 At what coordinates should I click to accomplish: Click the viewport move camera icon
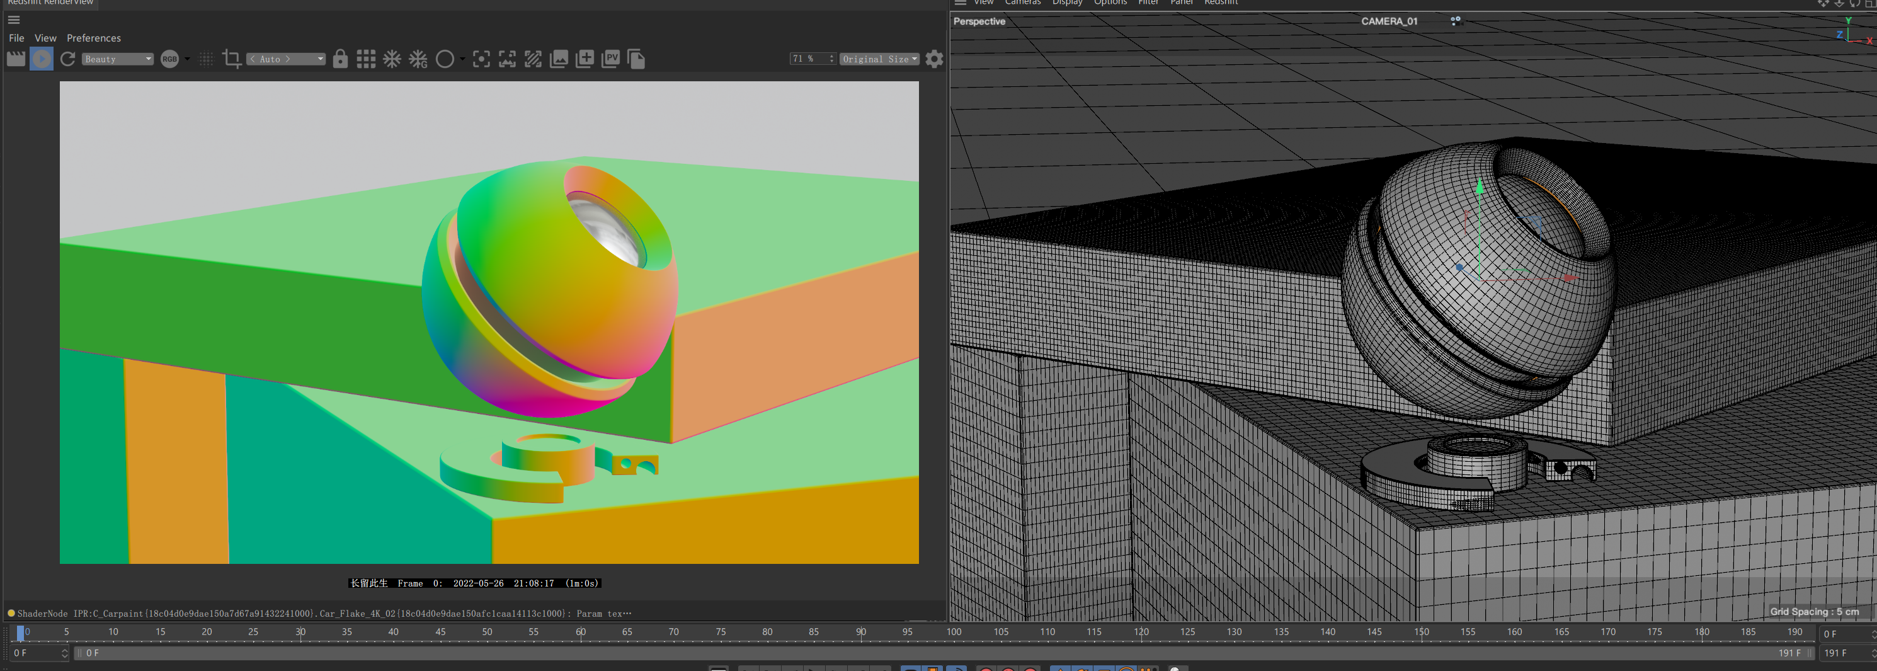pos(1823,4)
